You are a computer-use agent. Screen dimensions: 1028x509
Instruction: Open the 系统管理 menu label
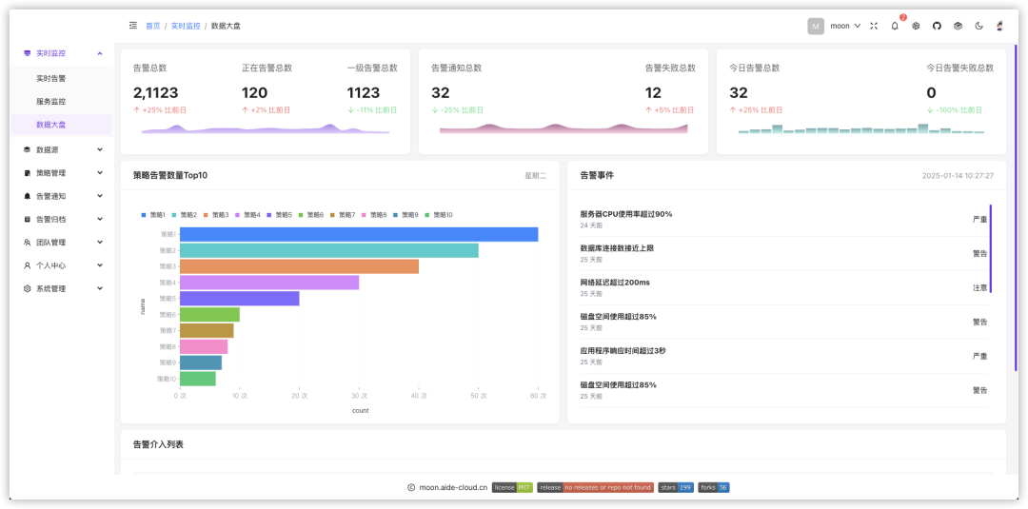pos(50,288)
